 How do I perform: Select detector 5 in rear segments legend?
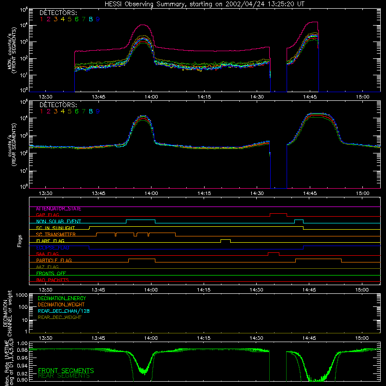point(69,111)
